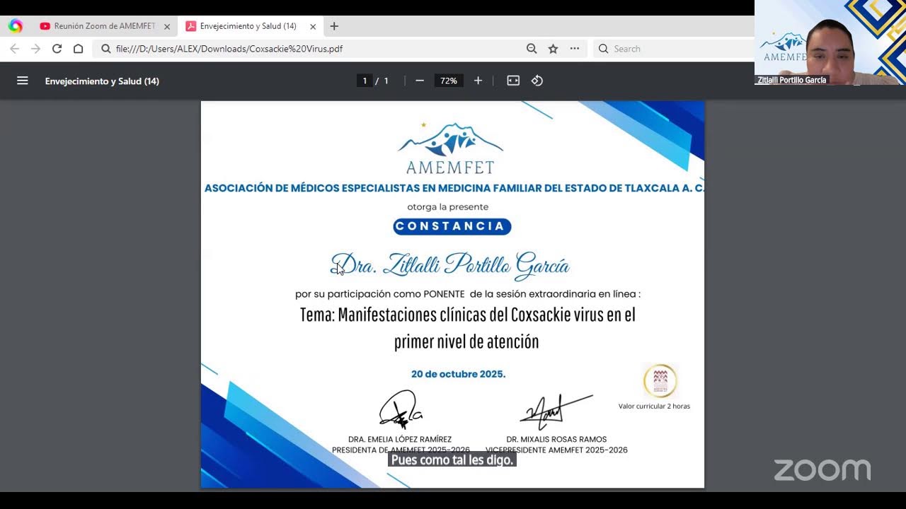The width and height of the screenshot is (906, 509).
Task: Click the date 20 de octubre 2025
Action: click(x=459, y=374)
